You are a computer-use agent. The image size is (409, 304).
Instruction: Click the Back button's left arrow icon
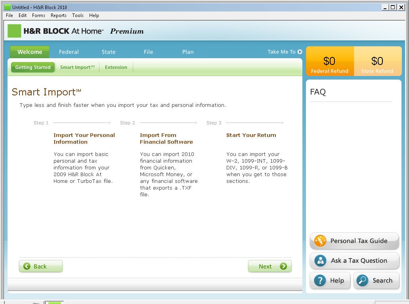(27, 266)
